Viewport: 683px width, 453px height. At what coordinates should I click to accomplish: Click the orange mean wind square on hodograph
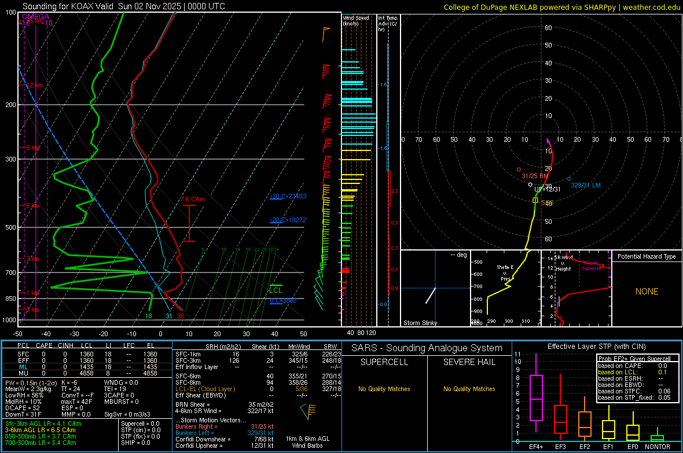pyautogui.click(x=536, y=200)
